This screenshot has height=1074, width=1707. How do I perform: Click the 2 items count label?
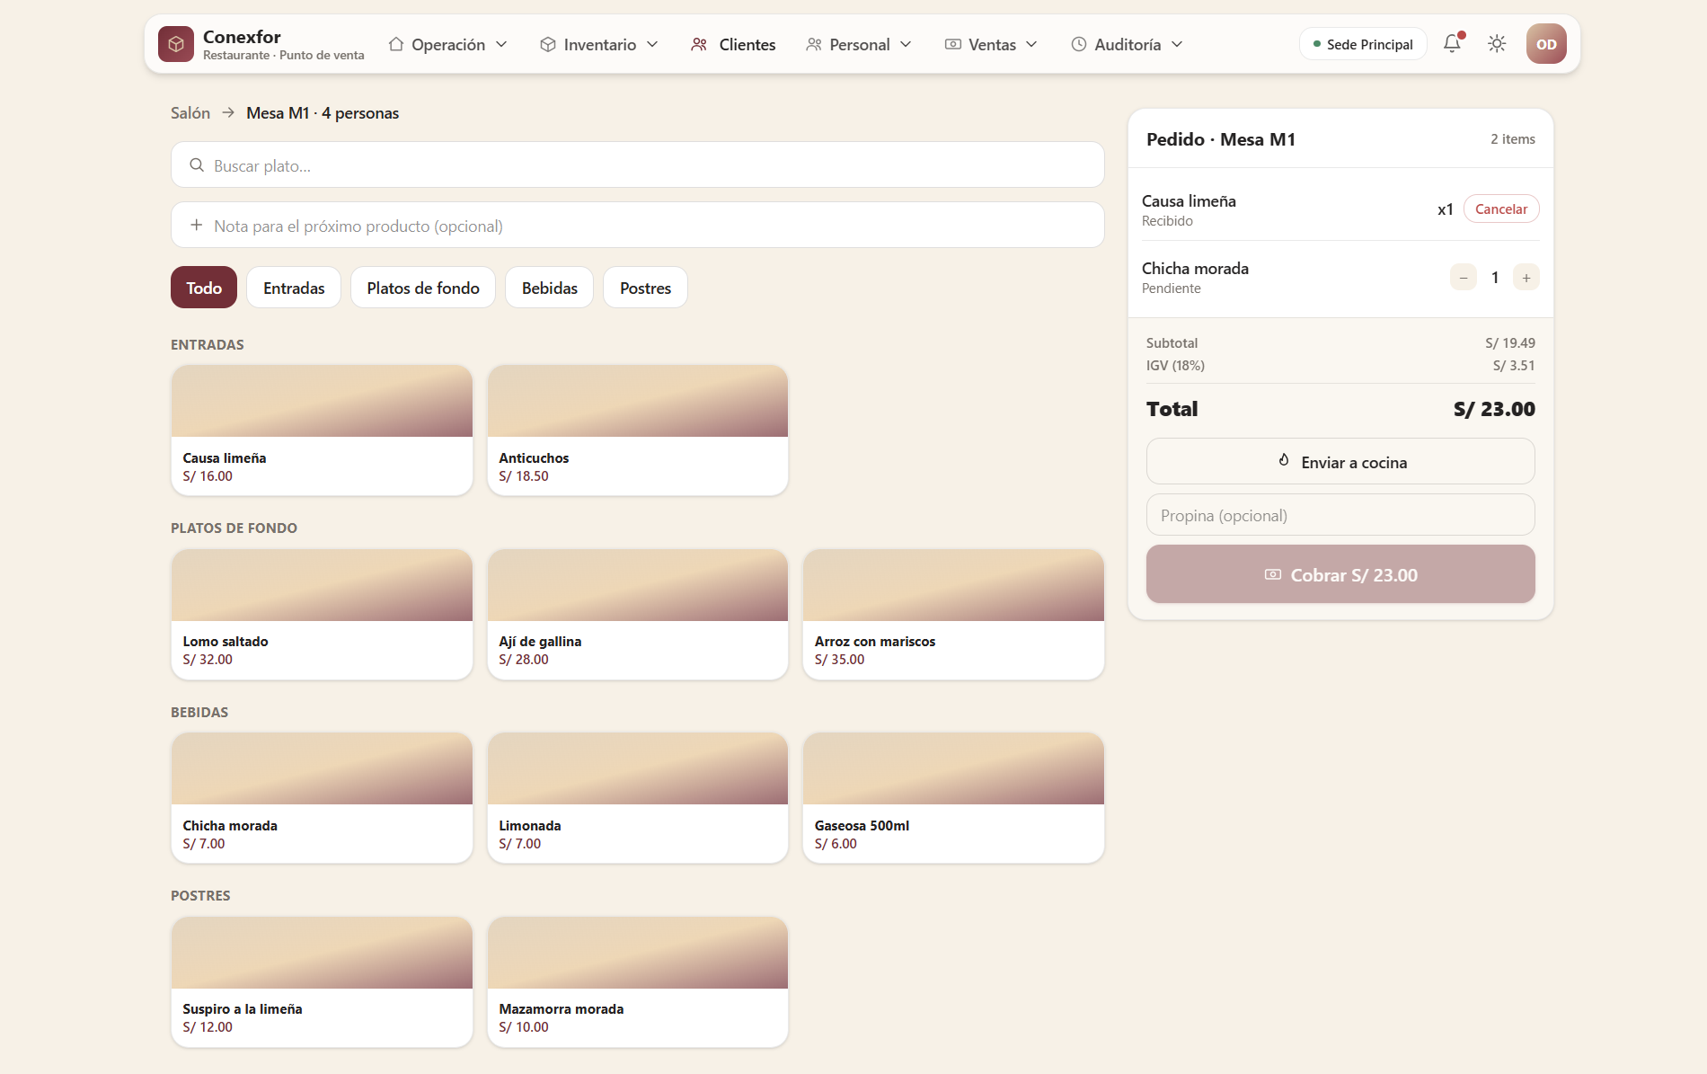[x=1513, y=139]
